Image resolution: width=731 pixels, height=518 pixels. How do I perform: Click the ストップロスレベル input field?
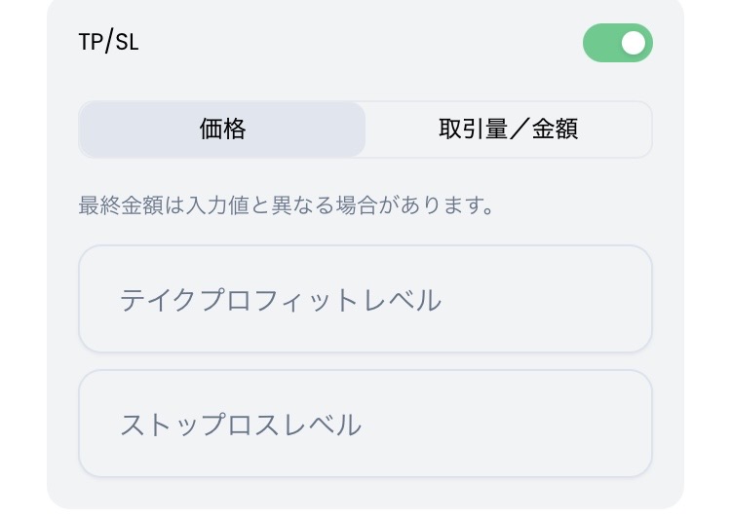365,424
